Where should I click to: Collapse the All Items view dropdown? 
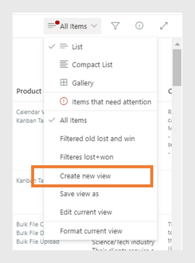point(72,26)
